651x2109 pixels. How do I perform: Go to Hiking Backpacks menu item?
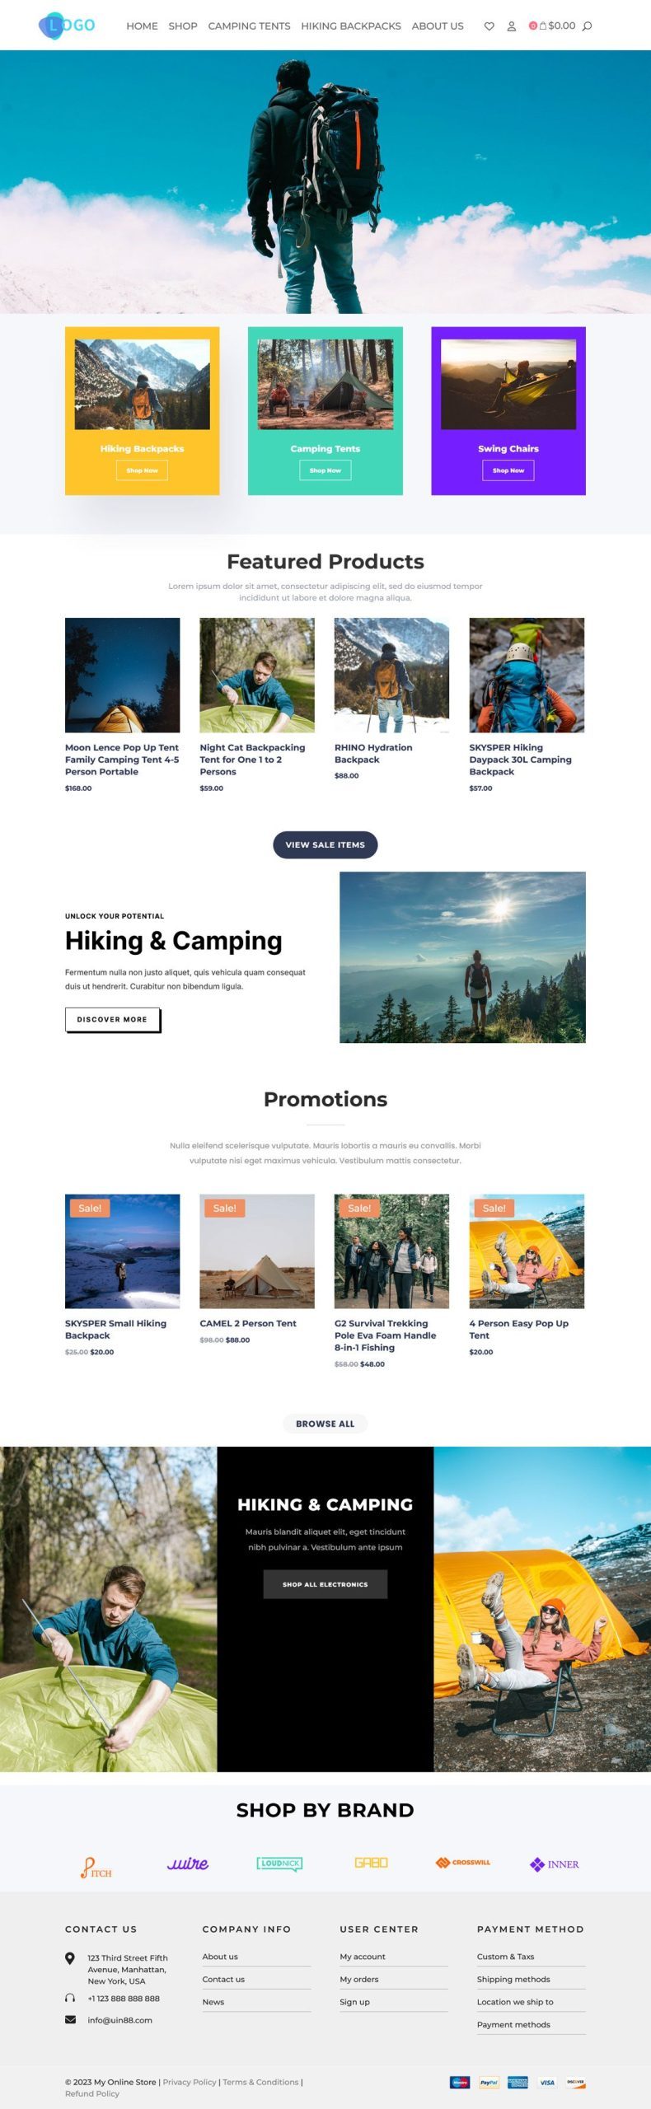click(351, 26)
